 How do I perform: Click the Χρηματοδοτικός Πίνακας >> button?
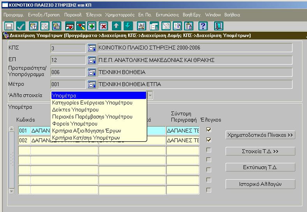[x=260, y=135]
